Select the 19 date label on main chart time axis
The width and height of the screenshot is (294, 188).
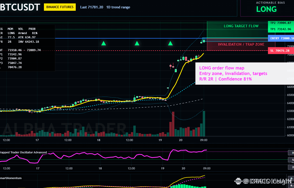[160, 140]
